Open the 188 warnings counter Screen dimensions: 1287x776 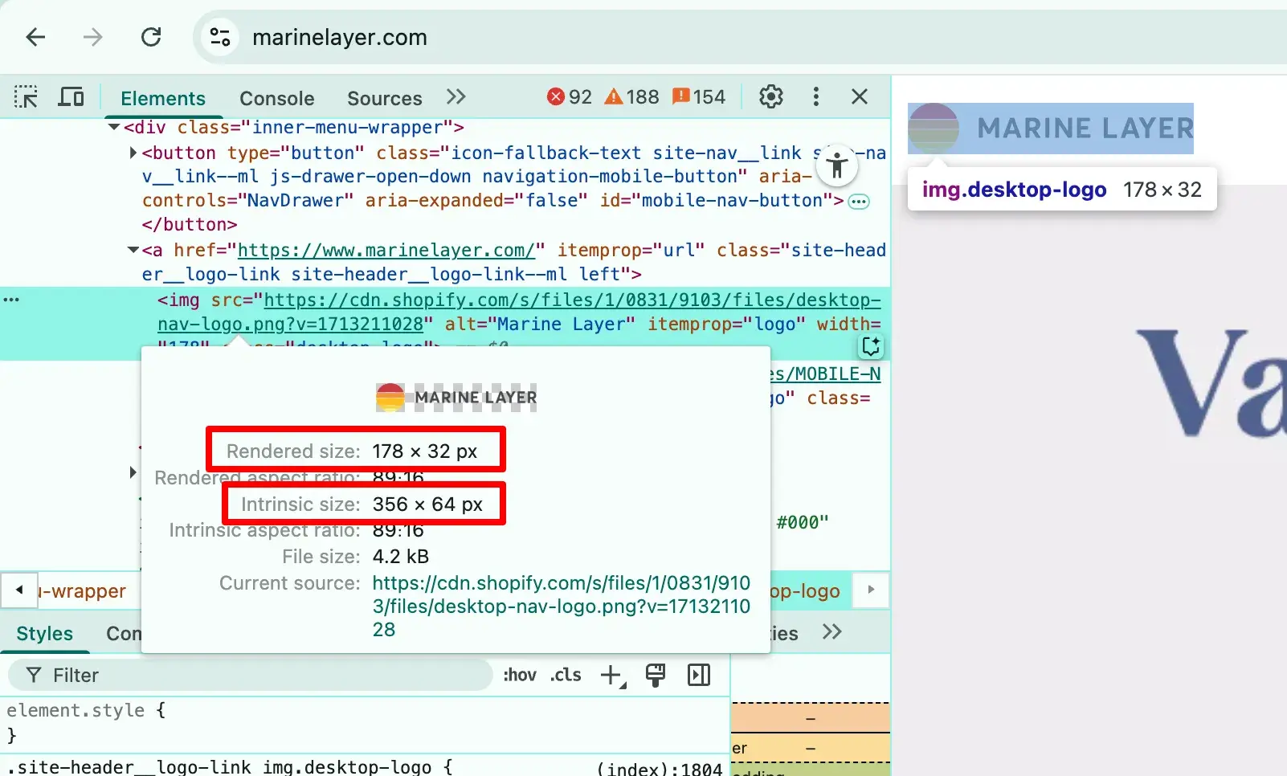[x=632, y=97]
